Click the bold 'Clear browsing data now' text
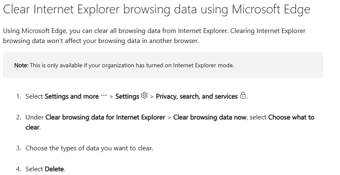This screenshot has width=340, height=175. point(210,117)
